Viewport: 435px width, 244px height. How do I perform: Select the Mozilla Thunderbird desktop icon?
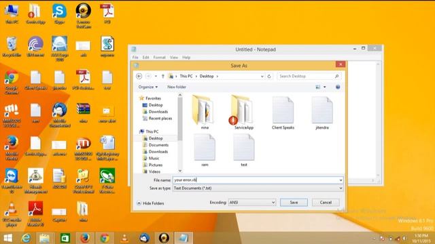click(59, 115)
